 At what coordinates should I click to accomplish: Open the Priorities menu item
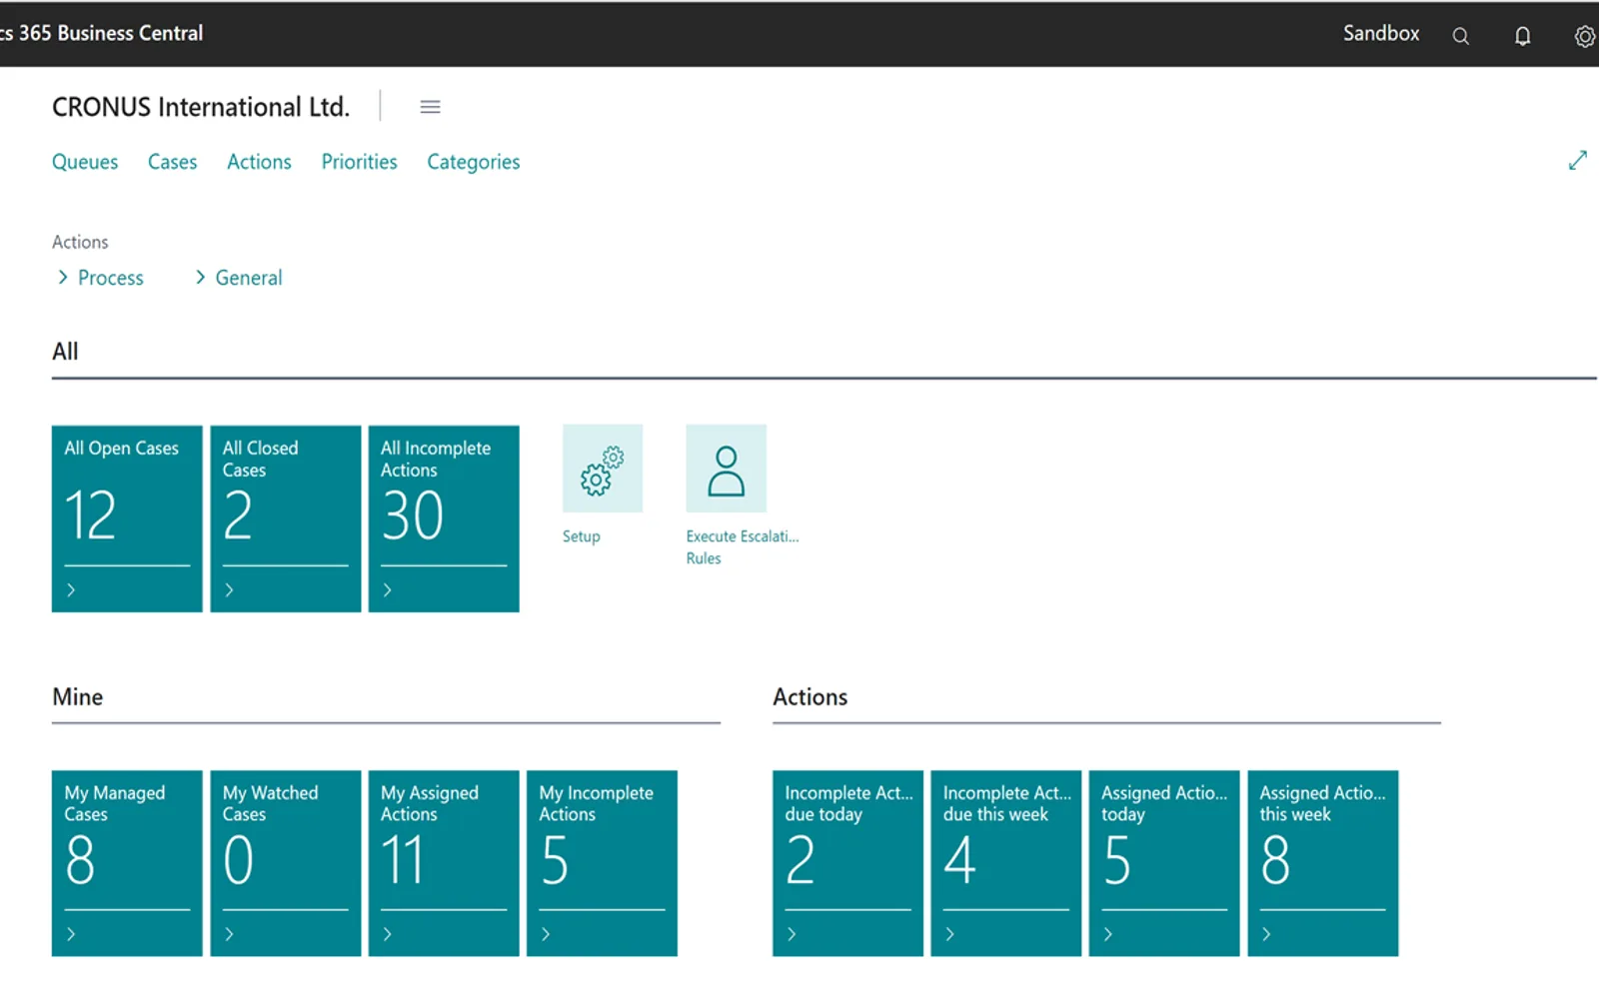359,162
